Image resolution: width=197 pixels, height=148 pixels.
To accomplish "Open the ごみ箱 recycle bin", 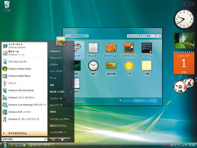I will (x=7, y=5).
